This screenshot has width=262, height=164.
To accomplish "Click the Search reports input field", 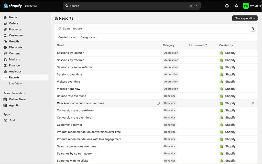I will pyautogui.click(x=152, y=29).
